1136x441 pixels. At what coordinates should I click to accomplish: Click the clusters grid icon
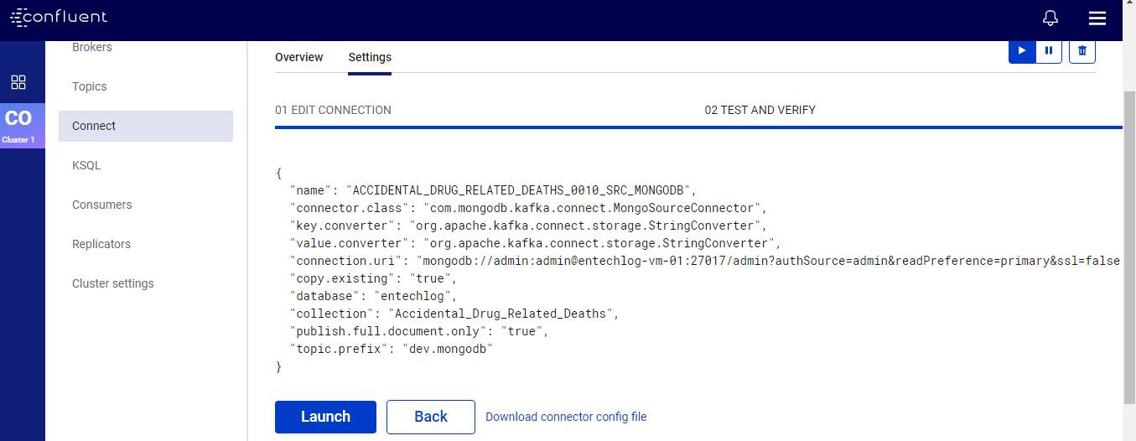coord(18,82)
